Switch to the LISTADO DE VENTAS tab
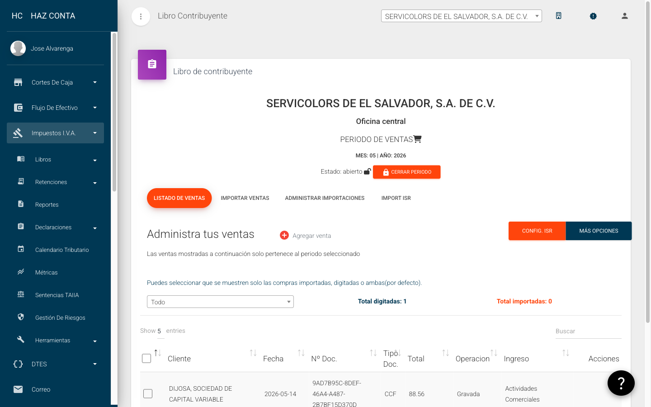Viewport: 651px width, 407px height. [179, 198]
